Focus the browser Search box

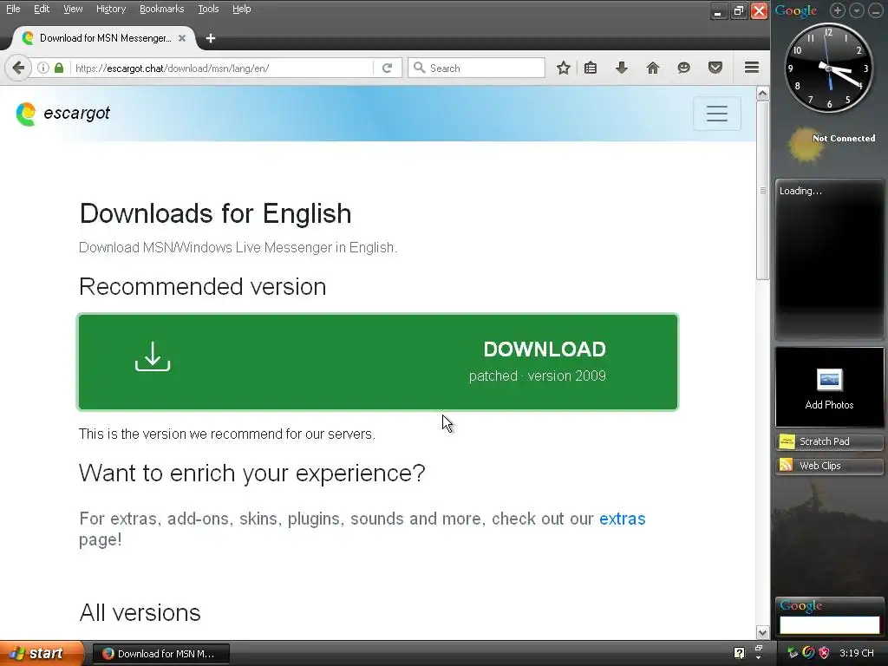pos(476,68)
